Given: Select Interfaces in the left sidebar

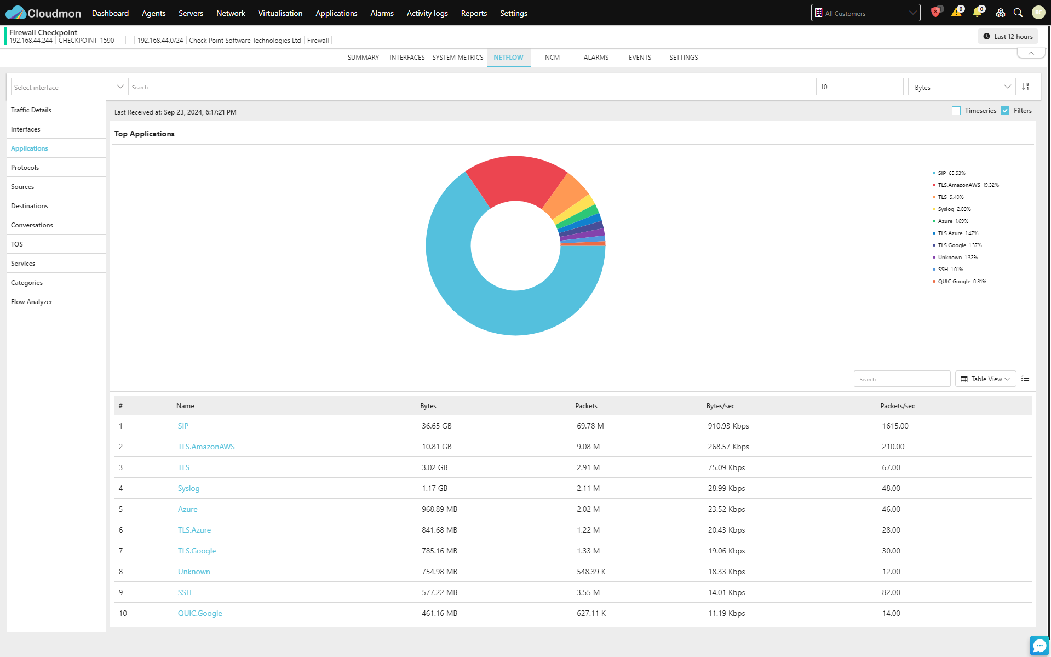Looking at the screenshot, I should tap(56, 129).
